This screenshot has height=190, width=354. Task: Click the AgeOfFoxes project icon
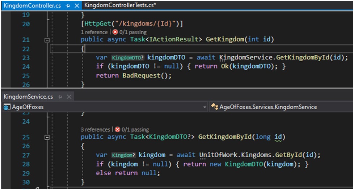tap(7, 107)
